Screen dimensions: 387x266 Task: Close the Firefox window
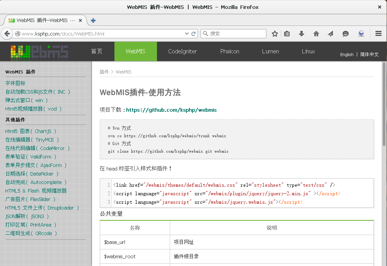[380, 7]
